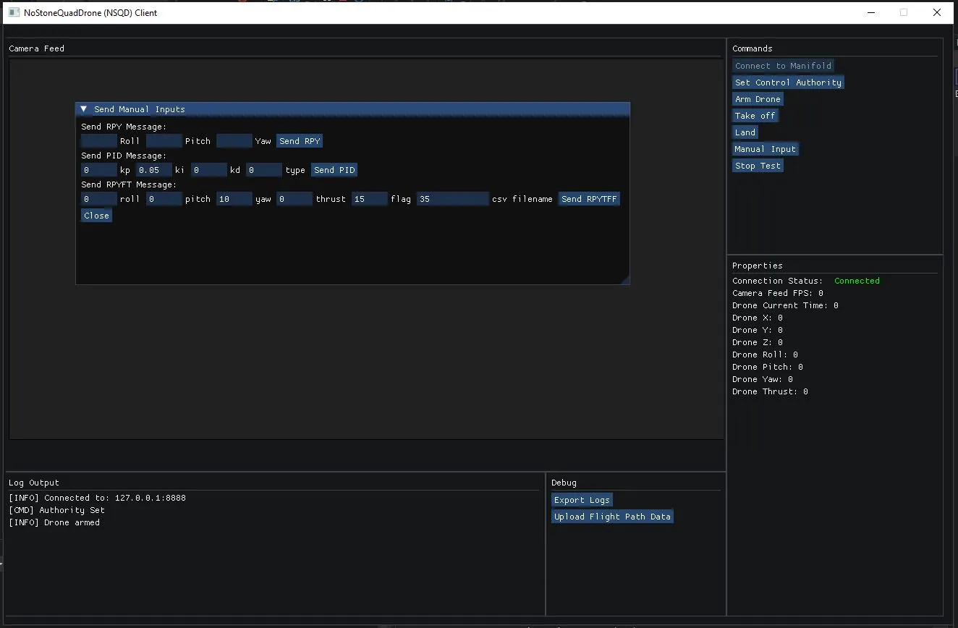958x628 pixels.
Task: Select the kd input field
Action: pos(209,170)
